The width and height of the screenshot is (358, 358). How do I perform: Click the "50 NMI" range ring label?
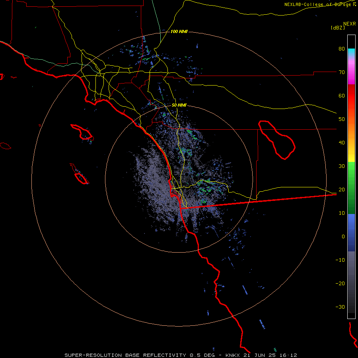179,105
